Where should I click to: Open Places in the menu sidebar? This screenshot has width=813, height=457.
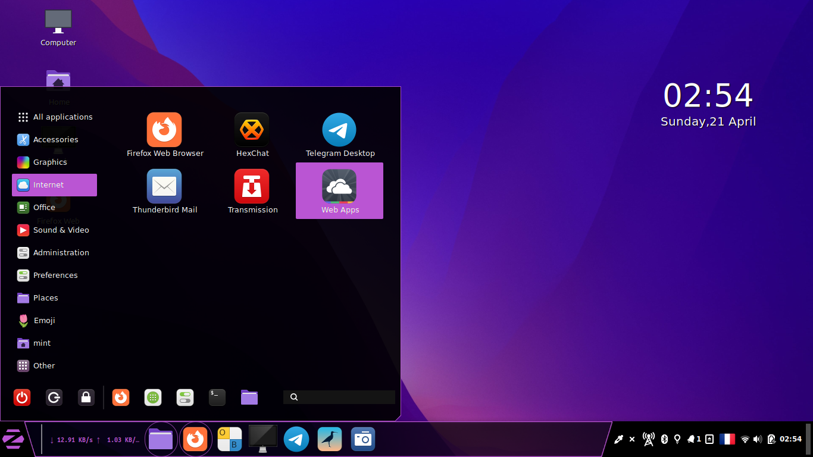[55, 298]
